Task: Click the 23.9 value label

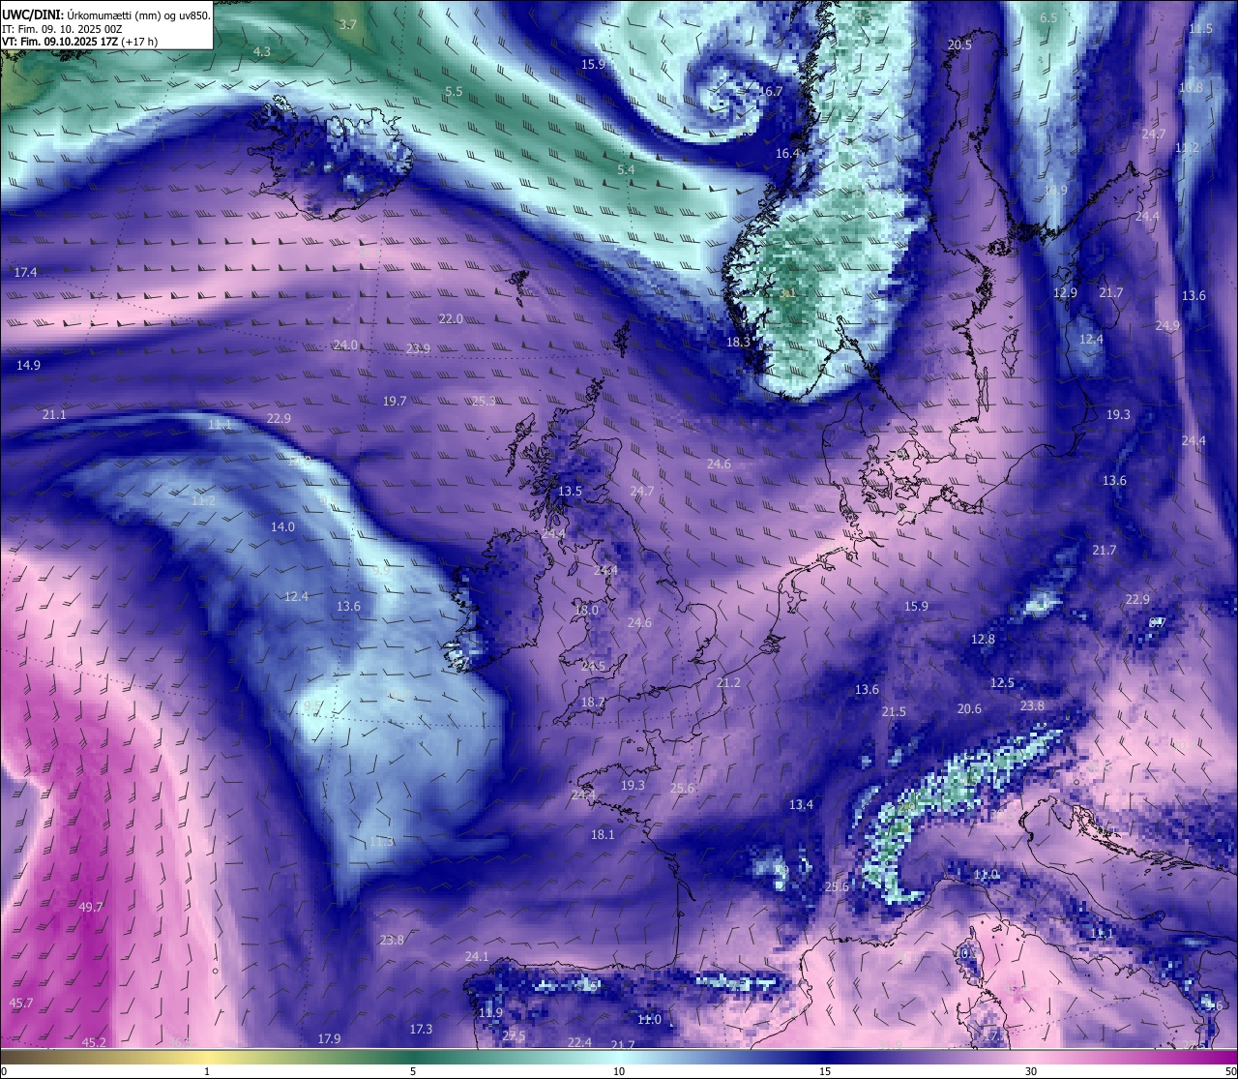Action: 418,349
